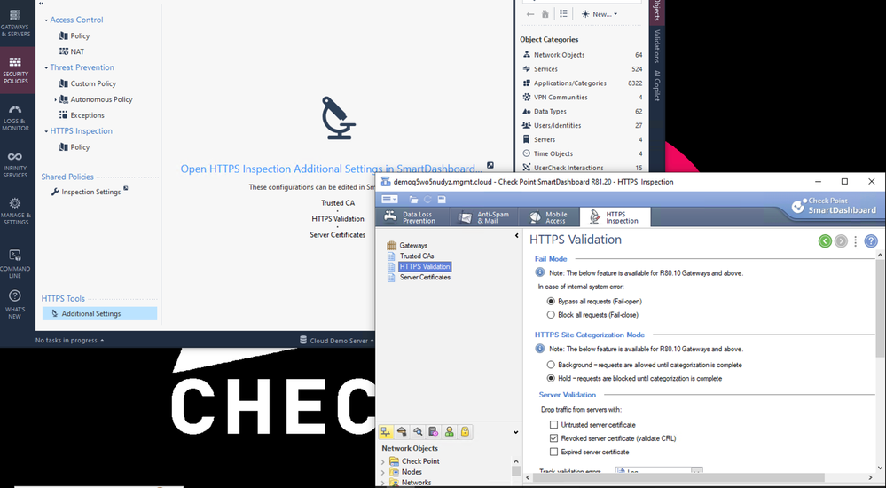886x488 pixels.
Task: Open Manage & Settings view
Action: 15,211
